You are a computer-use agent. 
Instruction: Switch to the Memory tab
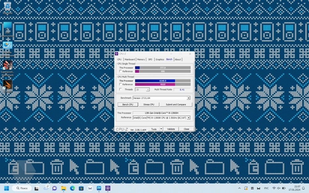click(141, 59)
